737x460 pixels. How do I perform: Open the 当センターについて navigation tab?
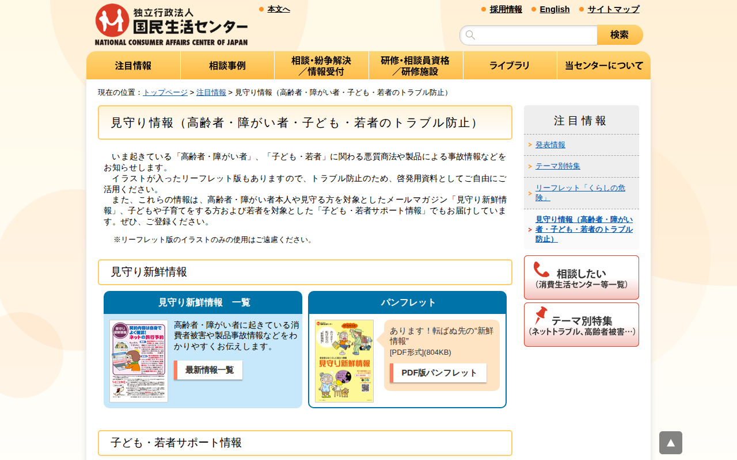pos(604,66)
